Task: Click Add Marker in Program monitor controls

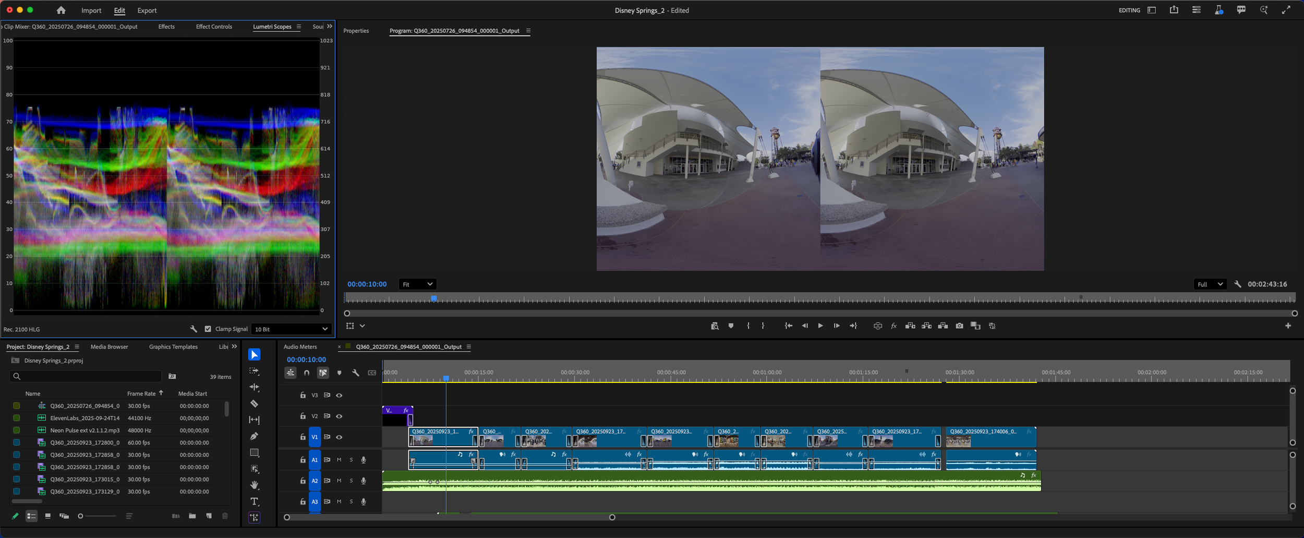Action: point(731,326)
